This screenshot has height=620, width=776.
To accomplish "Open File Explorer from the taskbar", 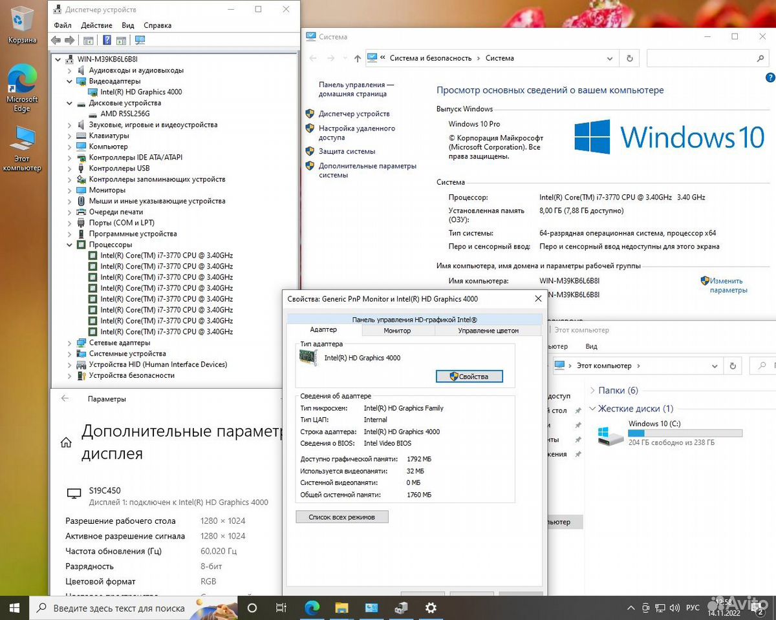I will click(x=341, y=608).
